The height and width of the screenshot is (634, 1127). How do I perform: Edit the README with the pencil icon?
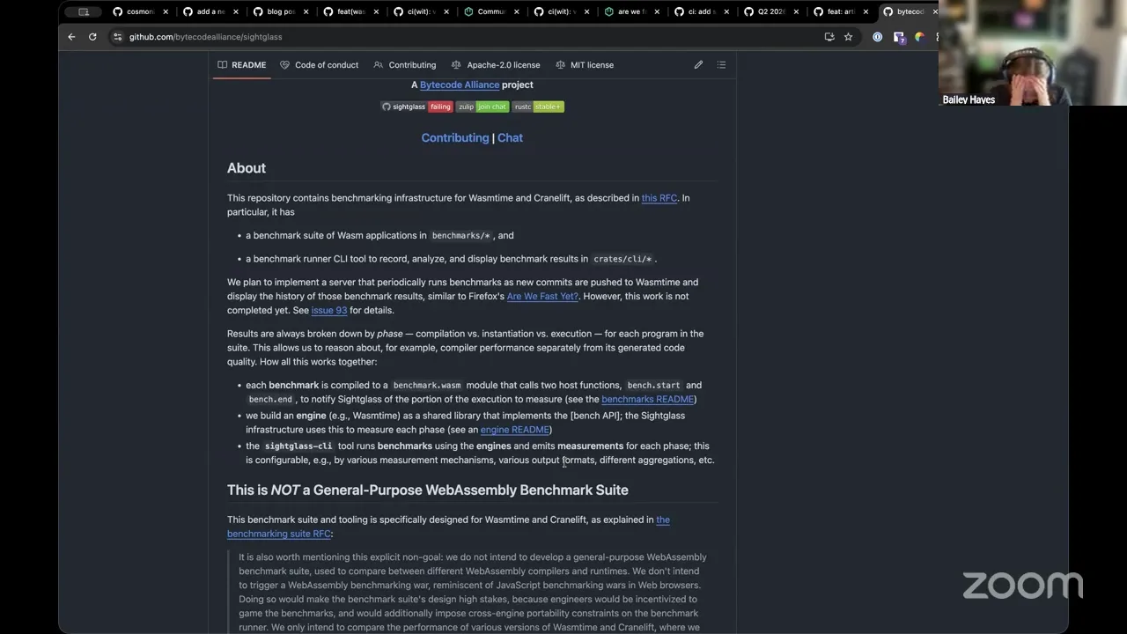698,65
